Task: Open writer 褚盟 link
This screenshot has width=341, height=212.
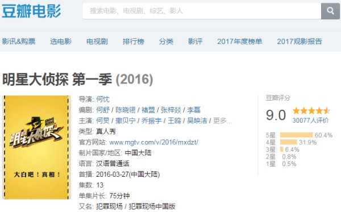Action: click(148, 110)
